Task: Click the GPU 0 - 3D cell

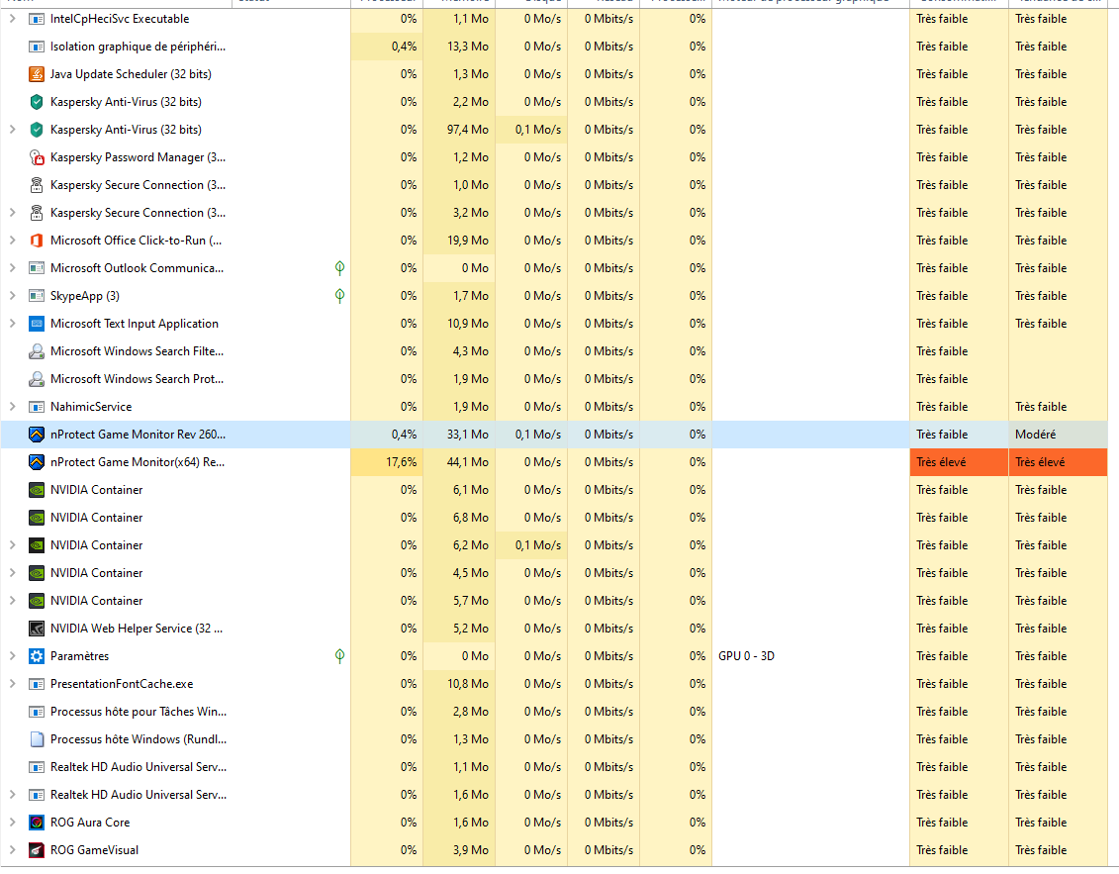Action: point(746,656)
